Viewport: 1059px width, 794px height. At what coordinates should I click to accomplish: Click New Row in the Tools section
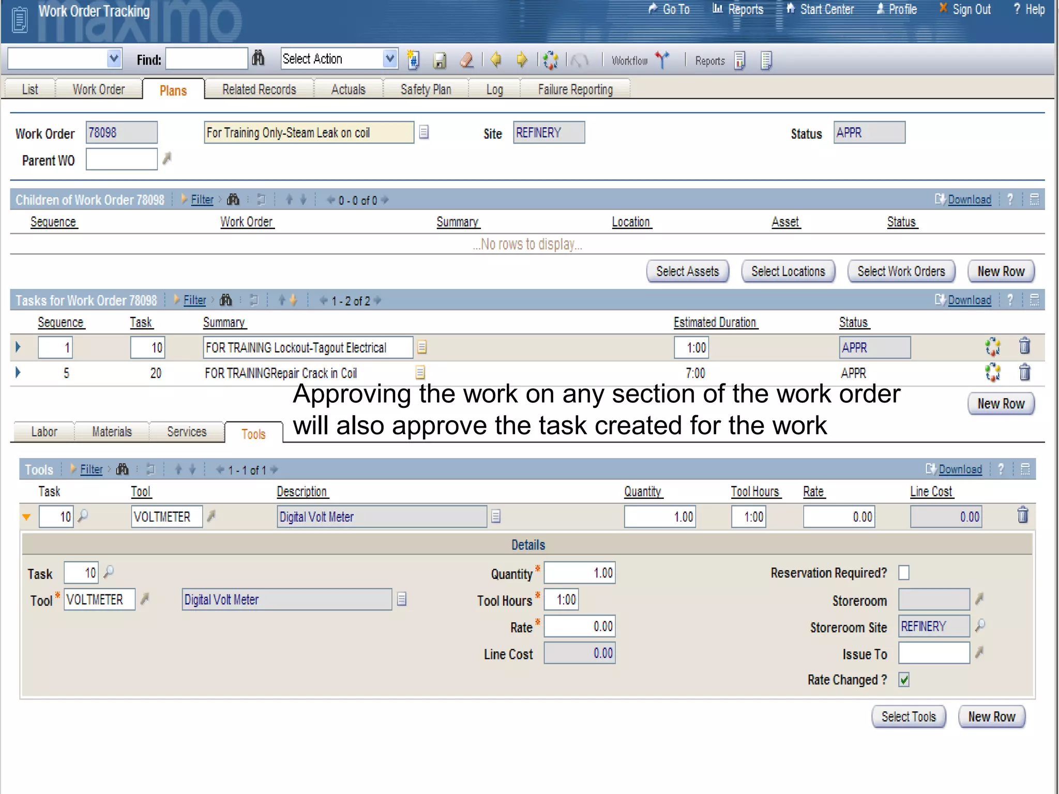click(991, 716)
